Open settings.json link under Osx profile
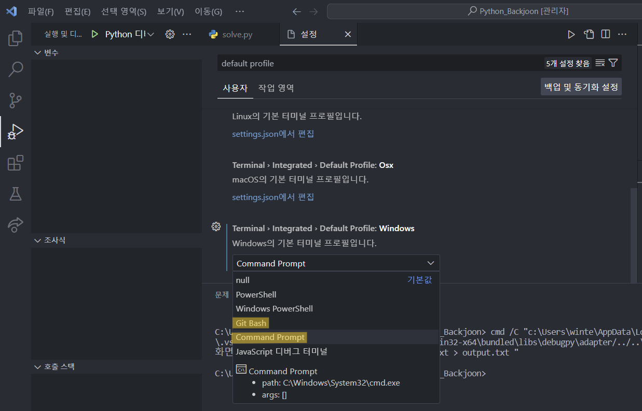This screenshot has width=642, height=411. [273, 197]
